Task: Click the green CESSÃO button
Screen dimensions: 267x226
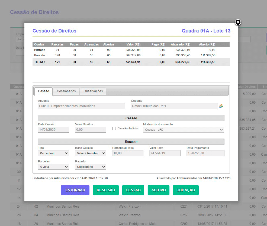Action: [133, 190]
